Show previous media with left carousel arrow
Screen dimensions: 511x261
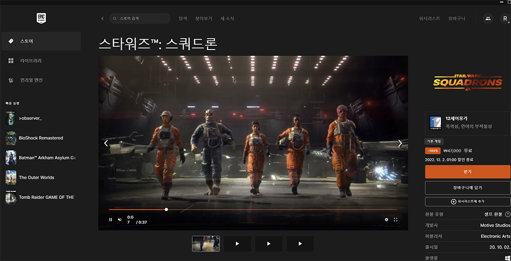click(x=106, y=143)
